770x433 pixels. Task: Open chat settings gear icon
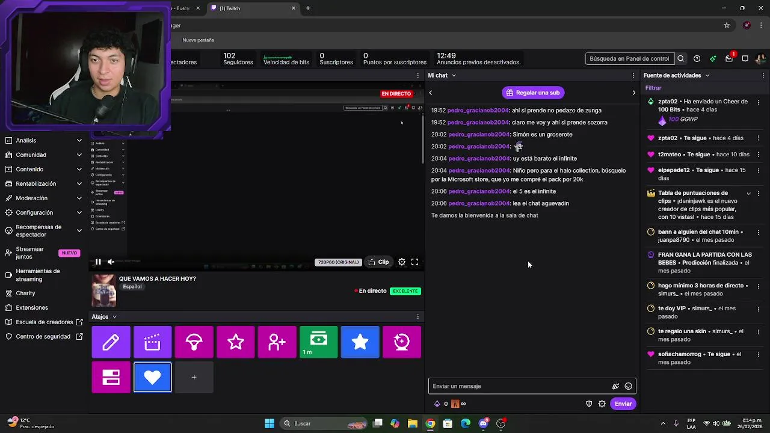602,404
